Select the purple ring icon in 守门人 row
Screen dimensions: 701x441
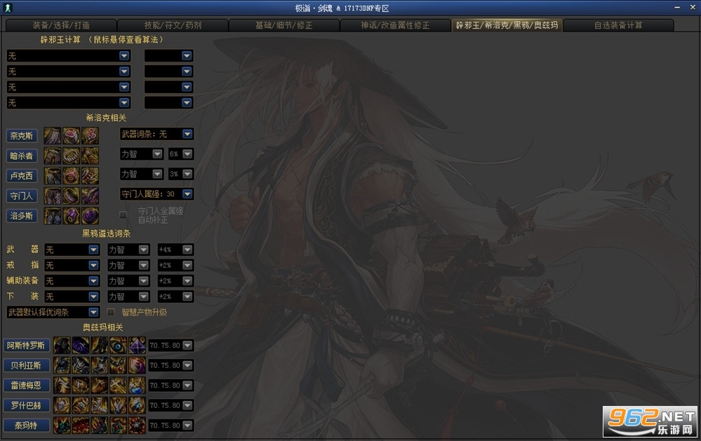point(71,196)
